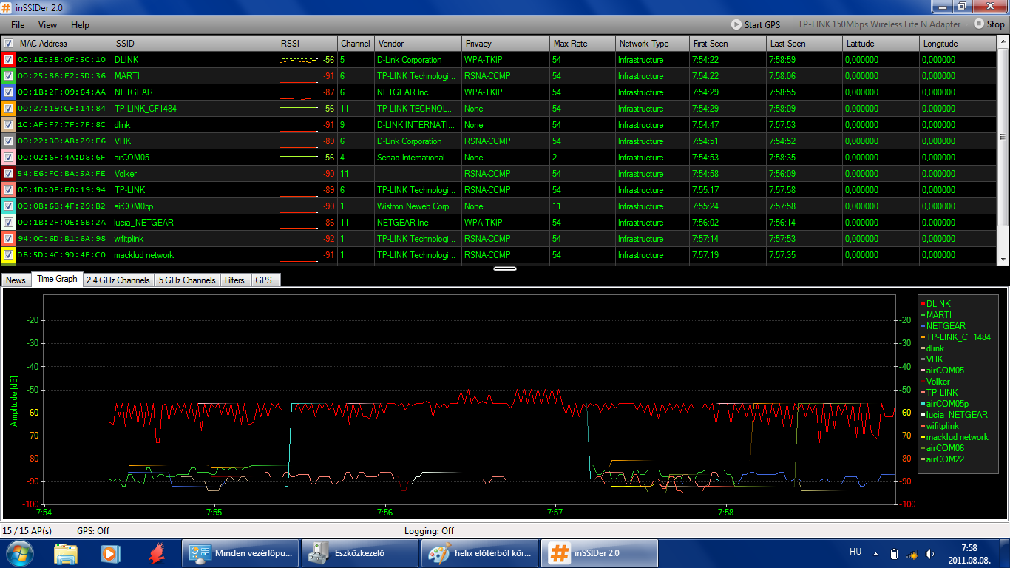Click the scroll-down arrow of the table
Image resolution: width=1010 pixels, height=568 pixels.
pos(1003,259)
